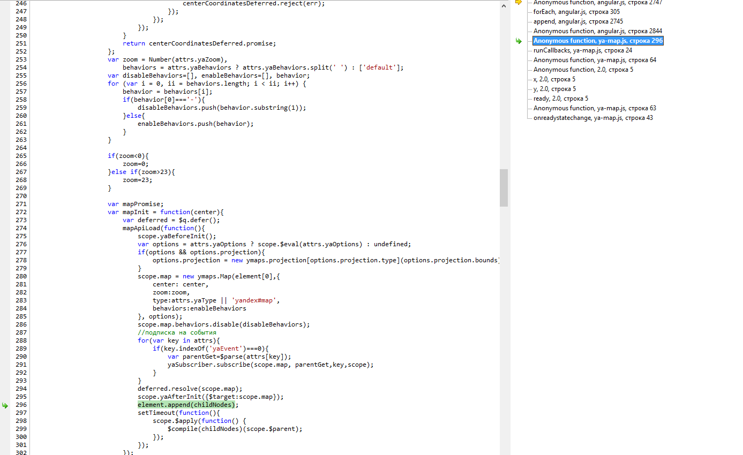Click the 'setTimeout(function(){' line

[x=178, y=413]
